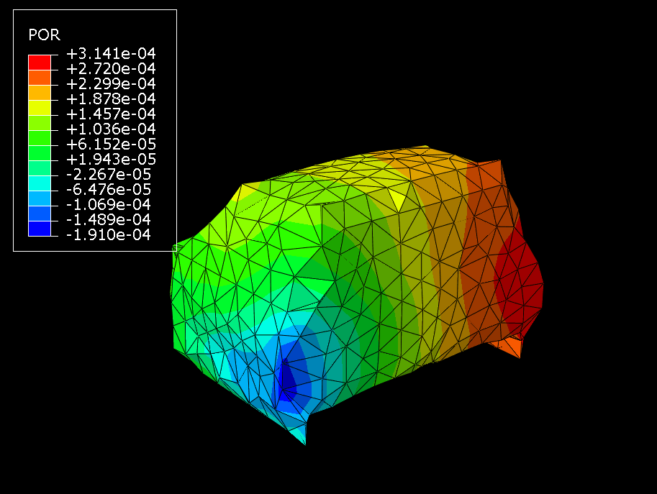This screenshot has height=494, width=657.
Task: Select the light blue legend swatch
Action: click(x=40, y=198)
